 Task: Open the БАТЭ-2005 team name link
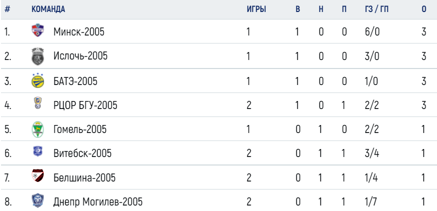(x=75, y=81)
